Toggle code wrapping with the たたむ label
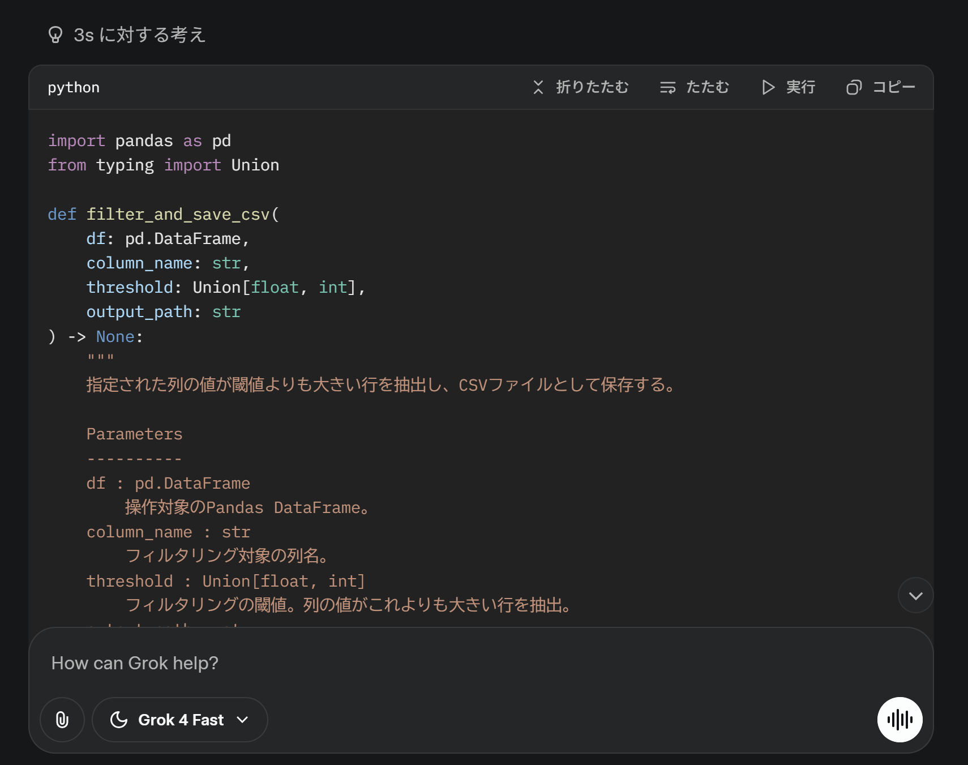This screenshot has height=765, width=968. (708, 87)
